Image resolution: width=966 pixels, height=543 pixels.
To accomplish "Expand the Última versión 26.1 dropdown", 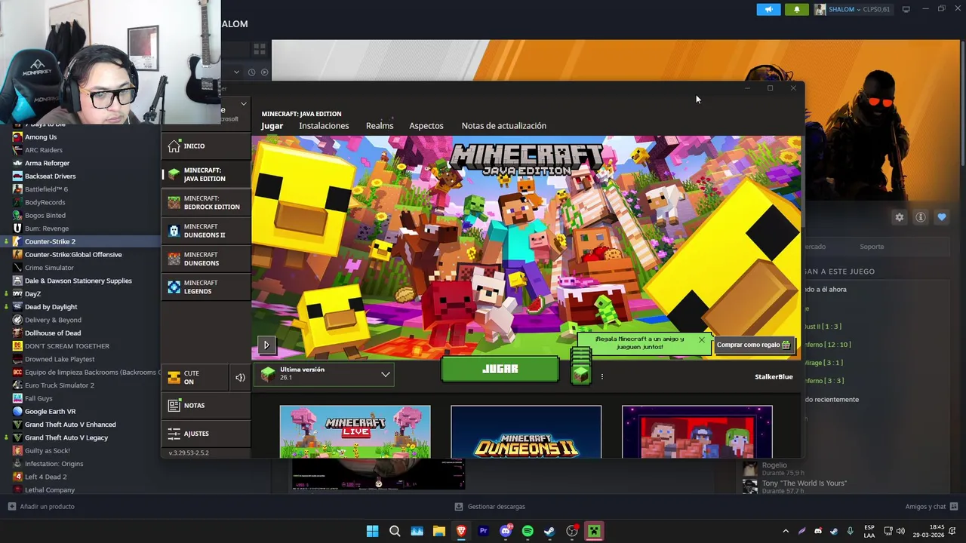I will [325, 374].
